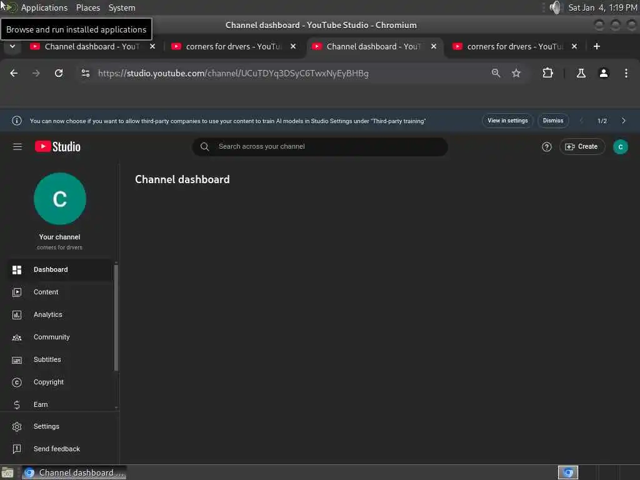Open the Dashboard sidebar item
Viewport: 640px width, 480px height.
click(60, 270)
